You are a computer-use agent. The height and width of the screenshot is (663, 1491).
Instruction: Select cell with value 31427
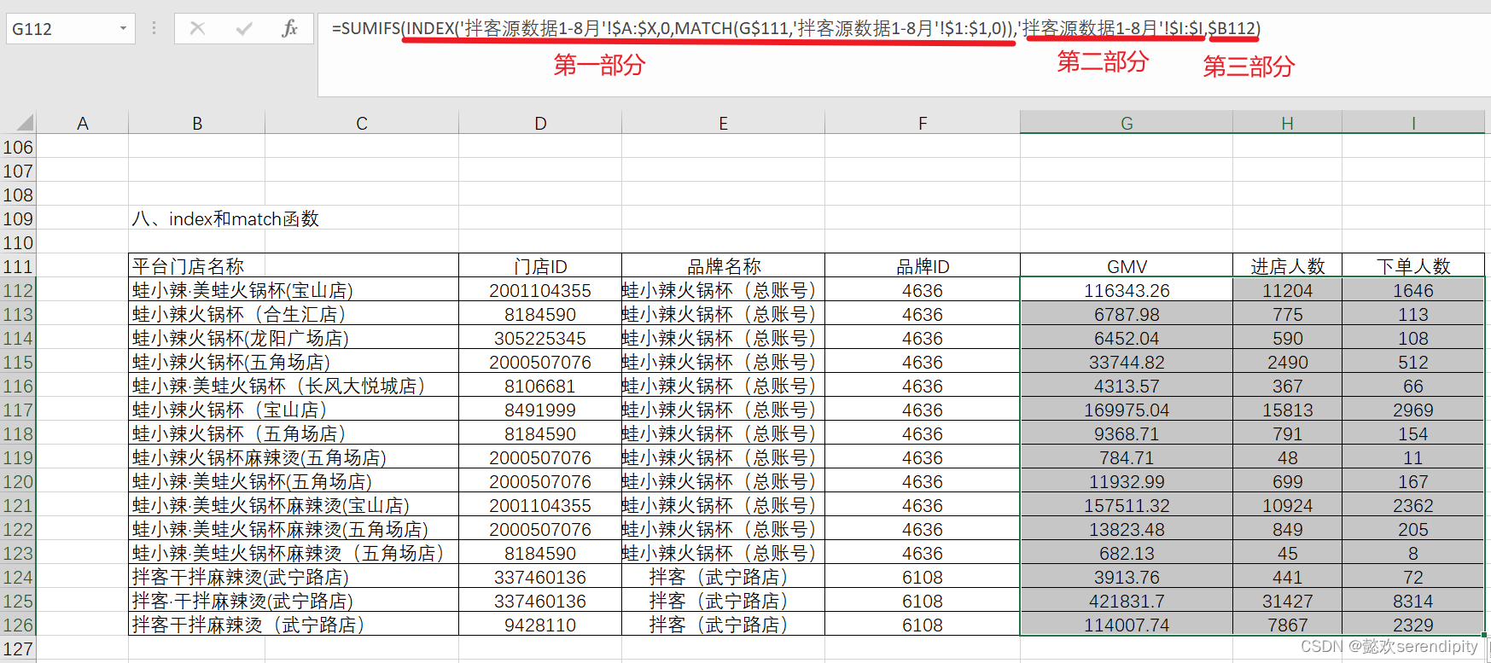(x=1287, y=601)
